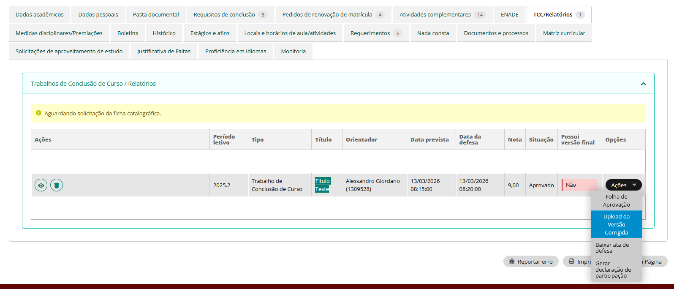The width and height of the screenshot is (674, 289).
Task: Open the Requisitos de conclusão tab
Action: 230,14
